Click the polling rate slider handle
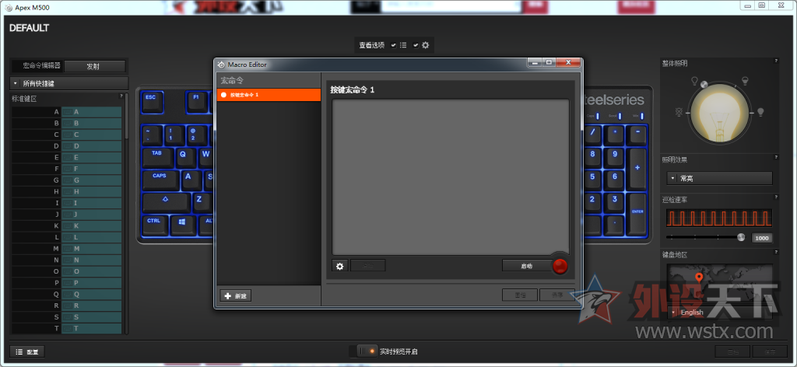797x367 pixels. [741, 237]
